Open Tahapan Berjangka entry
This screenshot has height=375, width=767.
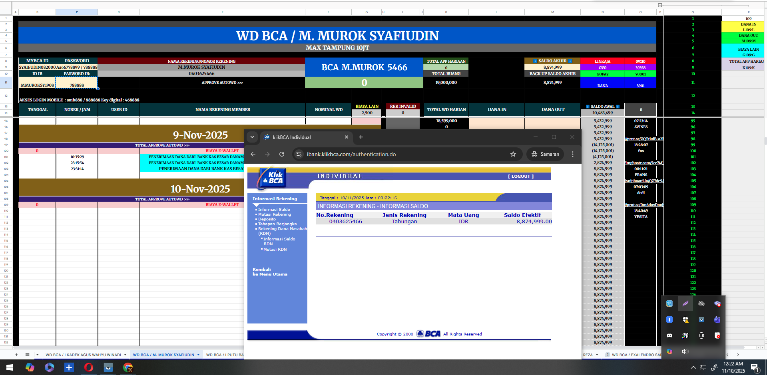[x=277, y=224]
